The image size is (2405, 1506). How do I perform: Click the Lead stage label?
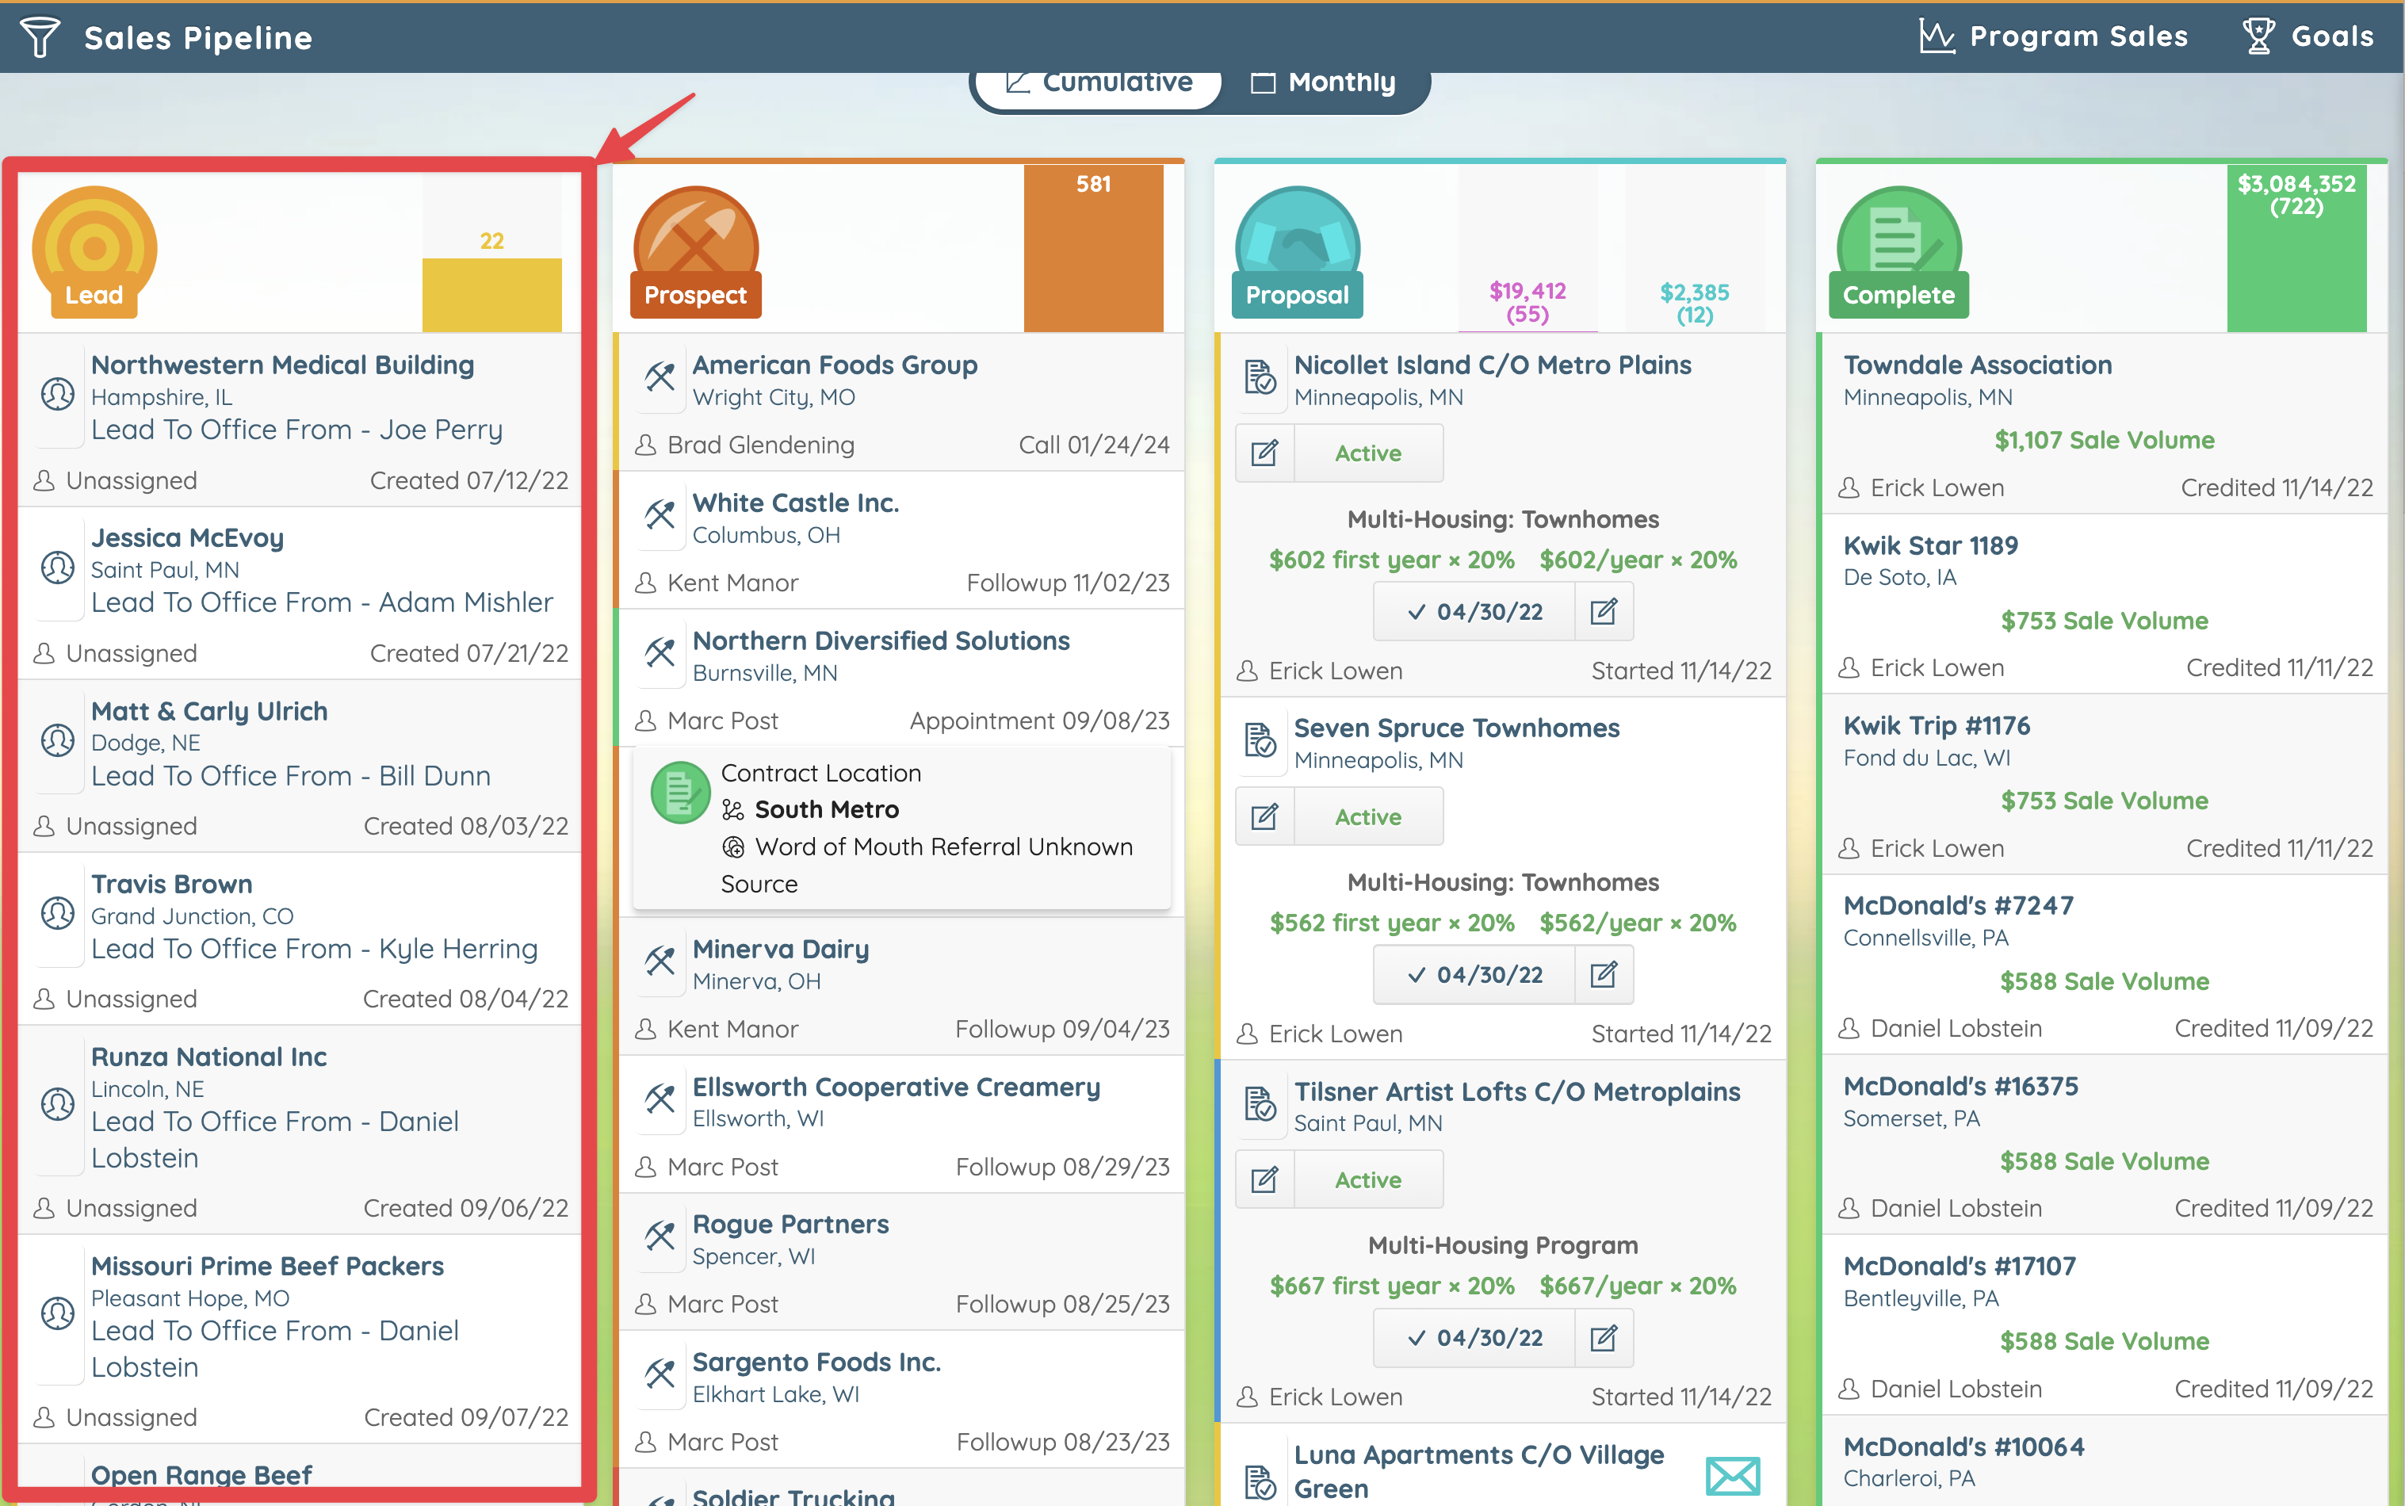click(x=94, y=295)
